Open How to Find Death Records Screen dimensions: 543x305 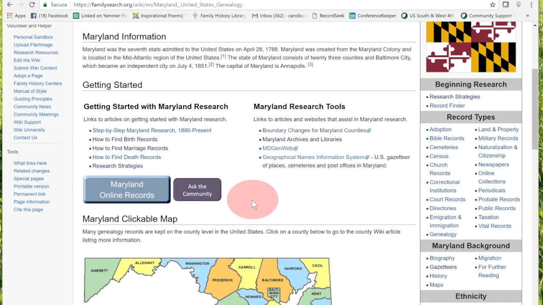pyautogui.click(x=126, y=157)
